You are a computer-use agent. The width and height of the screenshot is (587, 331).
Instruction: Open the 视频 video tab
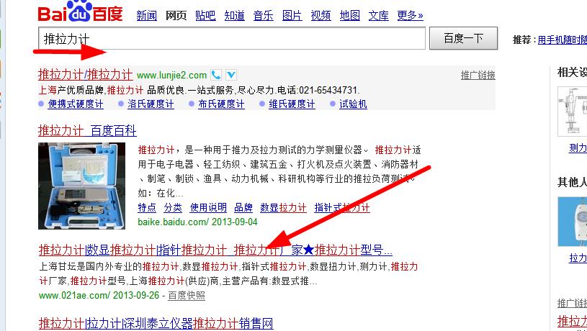(x=321, y=16)
